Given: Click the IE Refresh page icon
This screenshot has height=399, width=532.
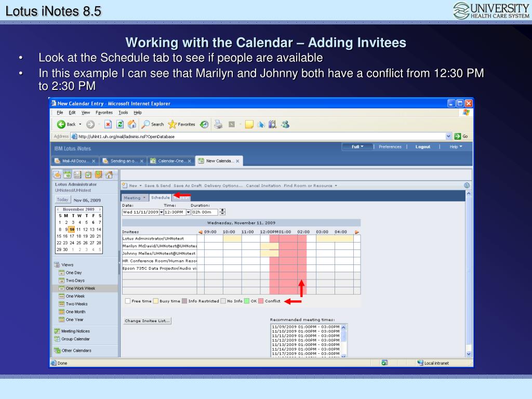Looking at the screenshot, I should (120, 125).
